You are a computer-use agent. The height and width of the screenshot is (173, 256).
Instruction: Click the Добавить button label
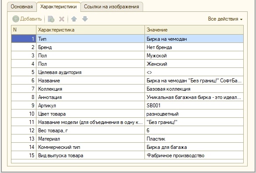31,19
